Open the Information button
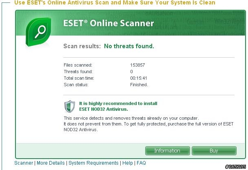 pos(167,151)
